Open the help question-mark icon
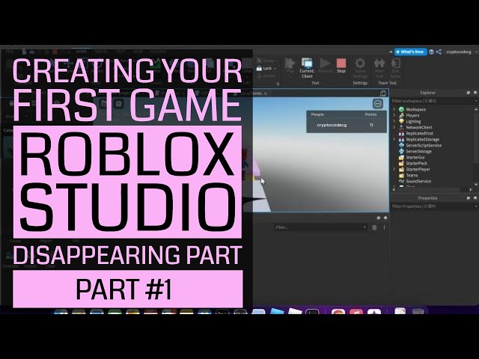 point(431,52)
